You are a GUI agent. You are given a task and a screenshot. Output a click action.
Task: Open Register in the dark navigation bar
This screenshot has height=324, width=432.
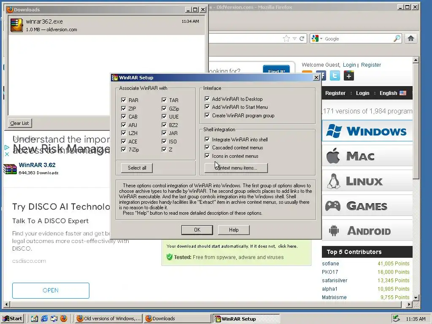pos(335,93)
